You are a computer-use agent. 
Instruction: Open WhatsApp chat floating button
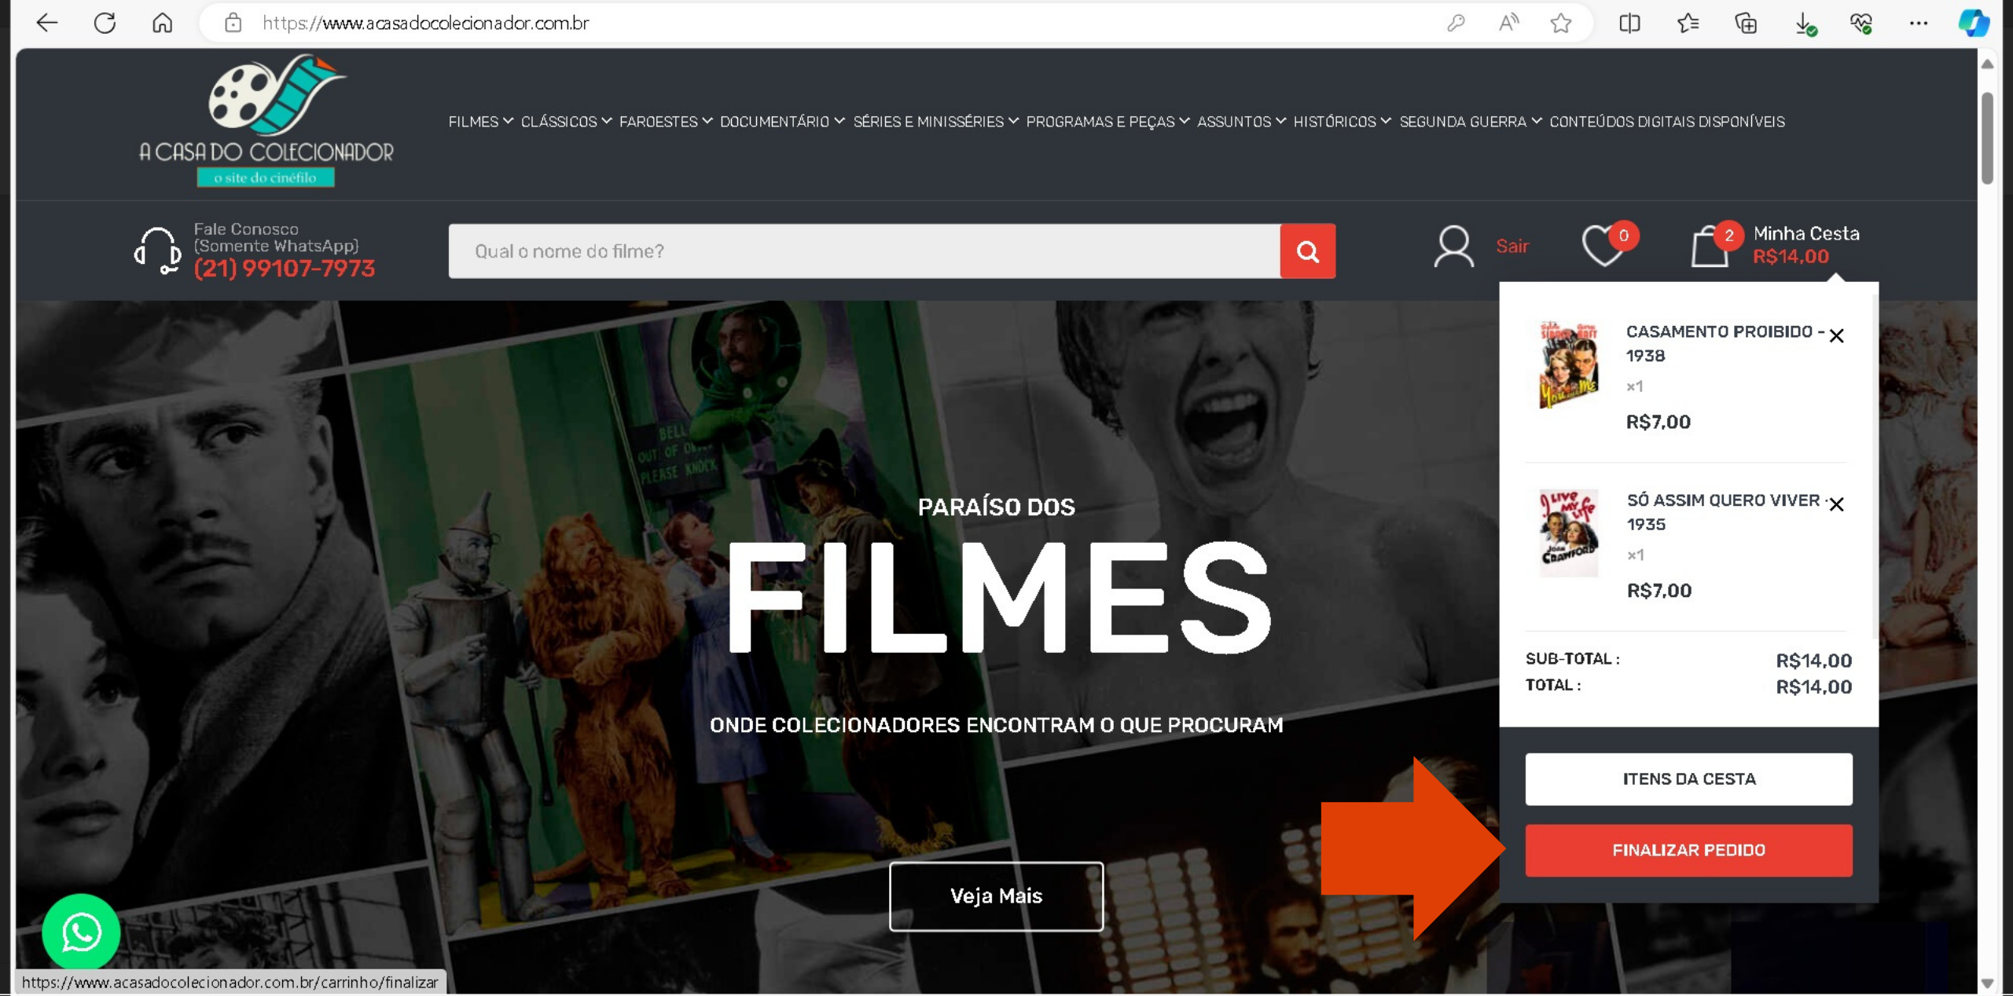coord(81,932)
